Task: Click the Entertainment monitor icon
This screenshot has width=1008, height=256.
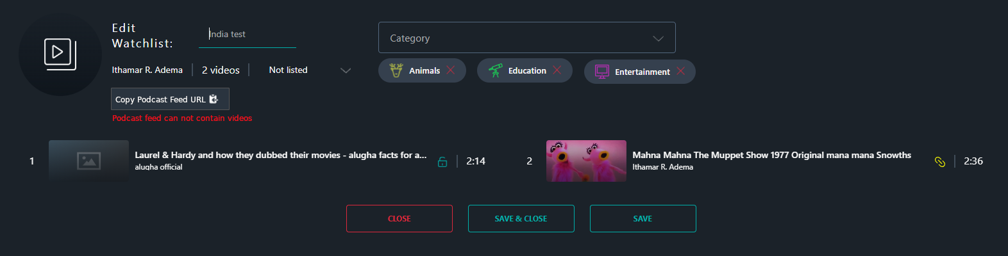Action: click(x=601, y=72)
